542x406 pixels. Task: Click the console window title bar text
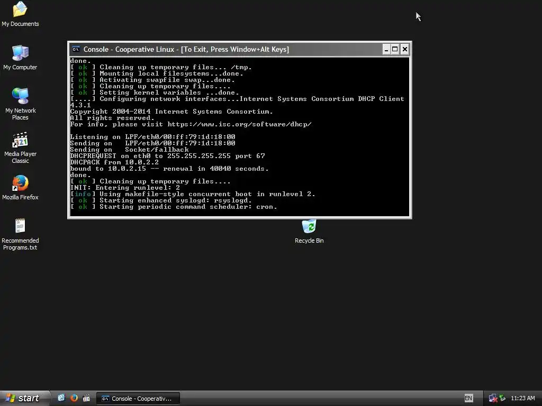coord(186,49)
